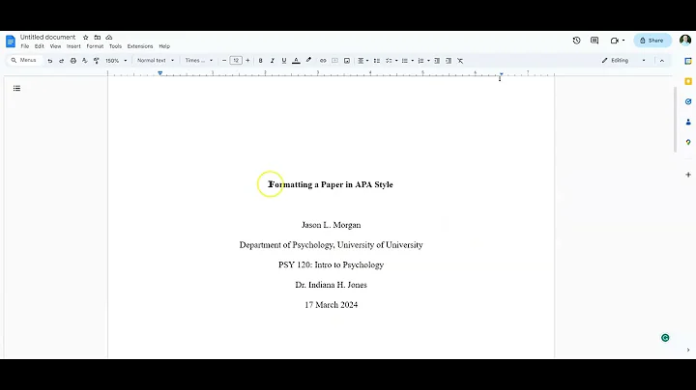Open Google Maps side panel

[688, 142]
